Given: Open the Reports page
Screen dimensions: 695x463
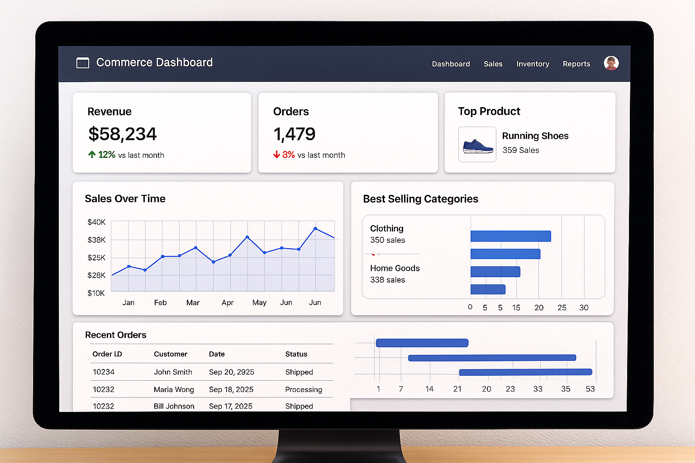Looking at the screenshot, I should (576, 64).
